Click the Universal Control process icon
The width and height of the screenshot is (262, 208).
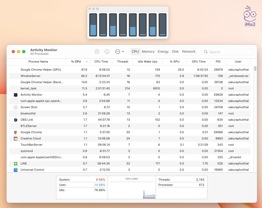click(x=15, y=170)
